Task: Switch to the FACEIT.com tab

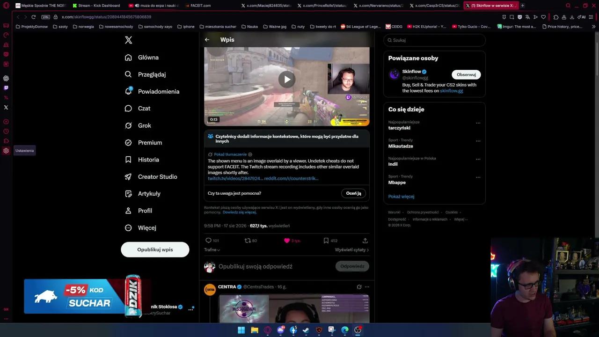Action: [198, 6]
